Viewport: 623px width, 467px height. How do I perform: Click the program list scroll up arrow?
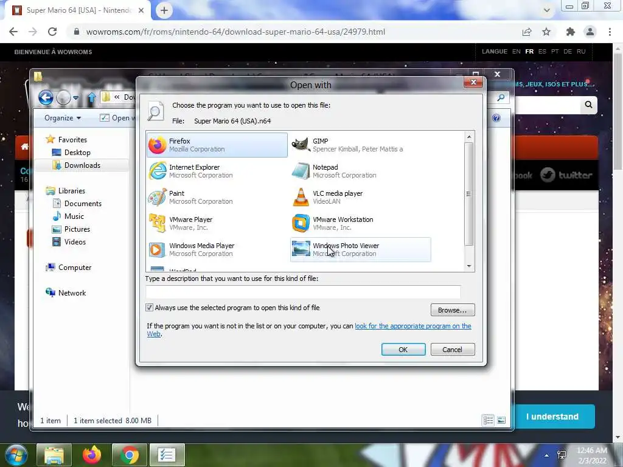pyautogui.click(x=469, y=137)
